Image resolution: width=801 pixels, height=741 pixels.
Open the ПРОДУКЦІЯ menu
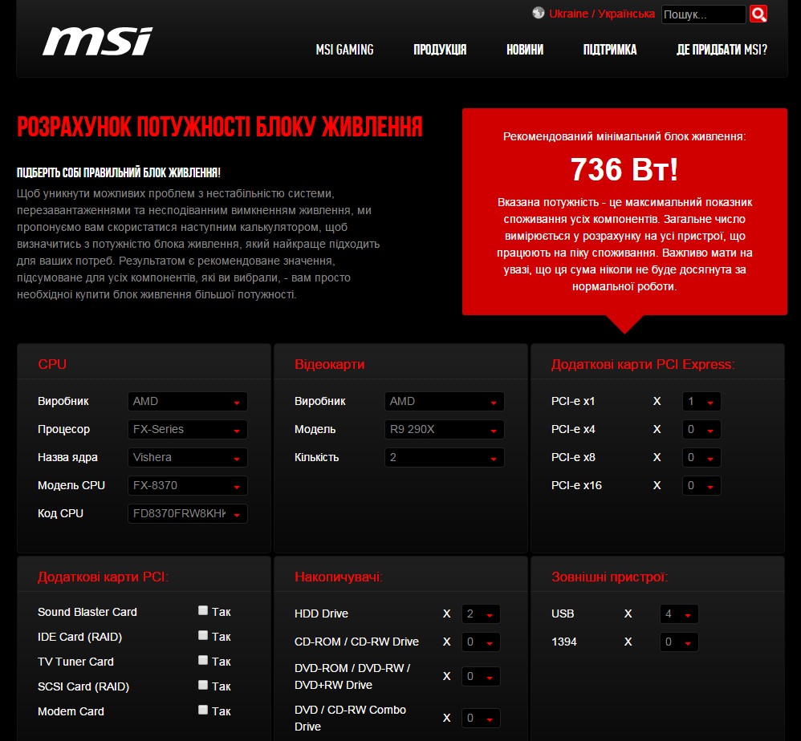440,50
